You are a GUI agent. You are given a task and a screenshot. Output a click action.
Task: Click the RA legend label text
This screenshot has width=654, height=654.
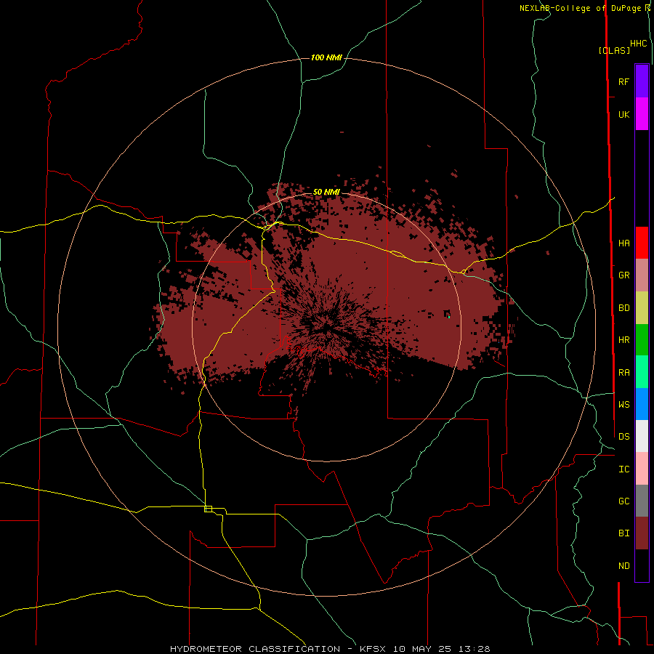tap(624, 373)
